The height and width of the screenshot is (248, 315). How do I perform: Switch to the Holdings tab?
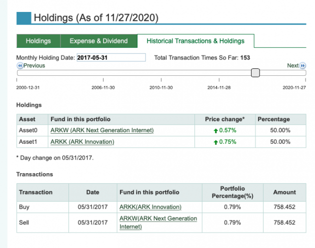tap(38, 41)
